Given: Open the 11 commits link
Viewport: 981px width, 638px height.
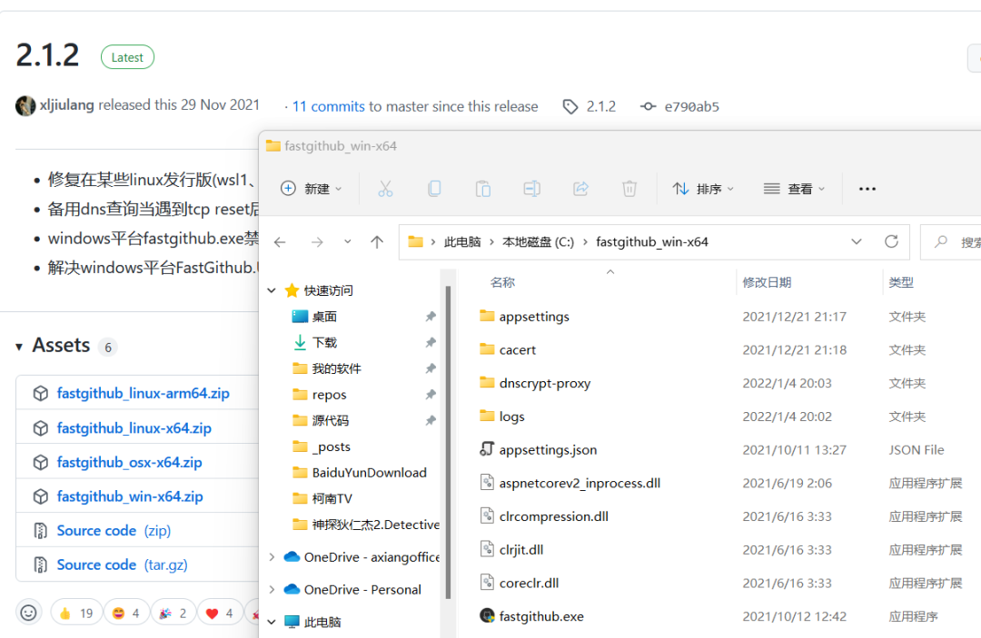Looking at the screenshot, I should point(329,107).
